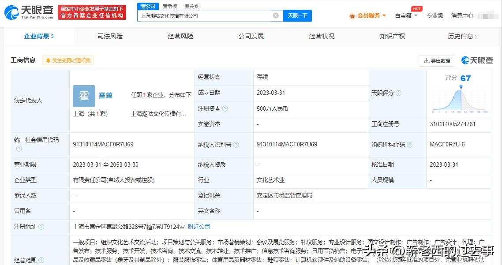This screenshot has height=265, width=502.
Task: Click the 霍 avatar of the legal representative
Action: tap(83, 96)
